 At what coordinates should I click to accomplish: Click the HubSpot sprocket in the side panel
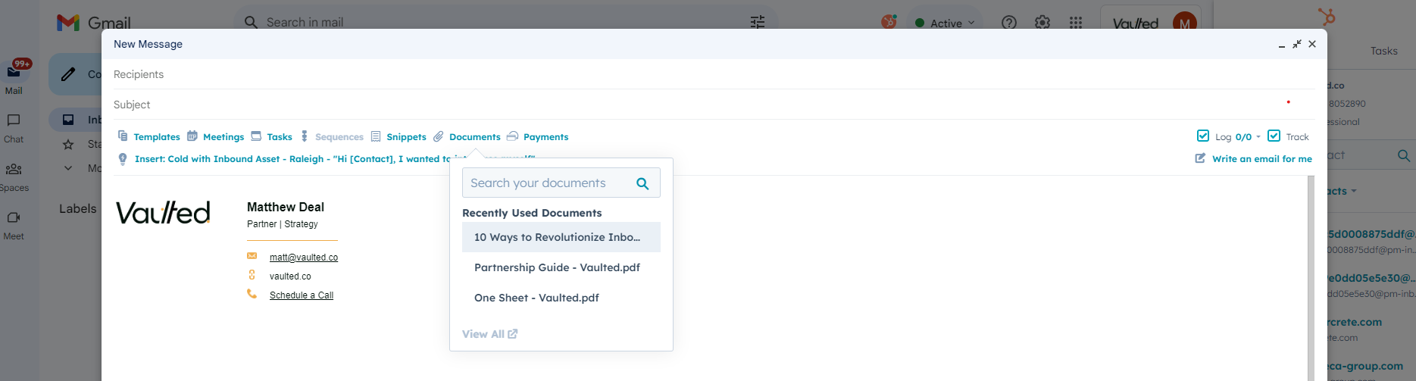(1327, 16)
